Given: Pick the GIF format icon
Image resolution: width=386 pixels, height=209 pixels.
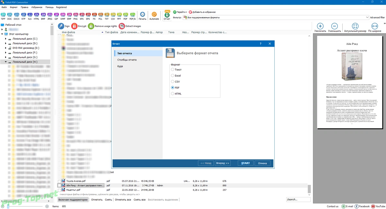Looking at the screenshot, I should click(x=56, y=16).
